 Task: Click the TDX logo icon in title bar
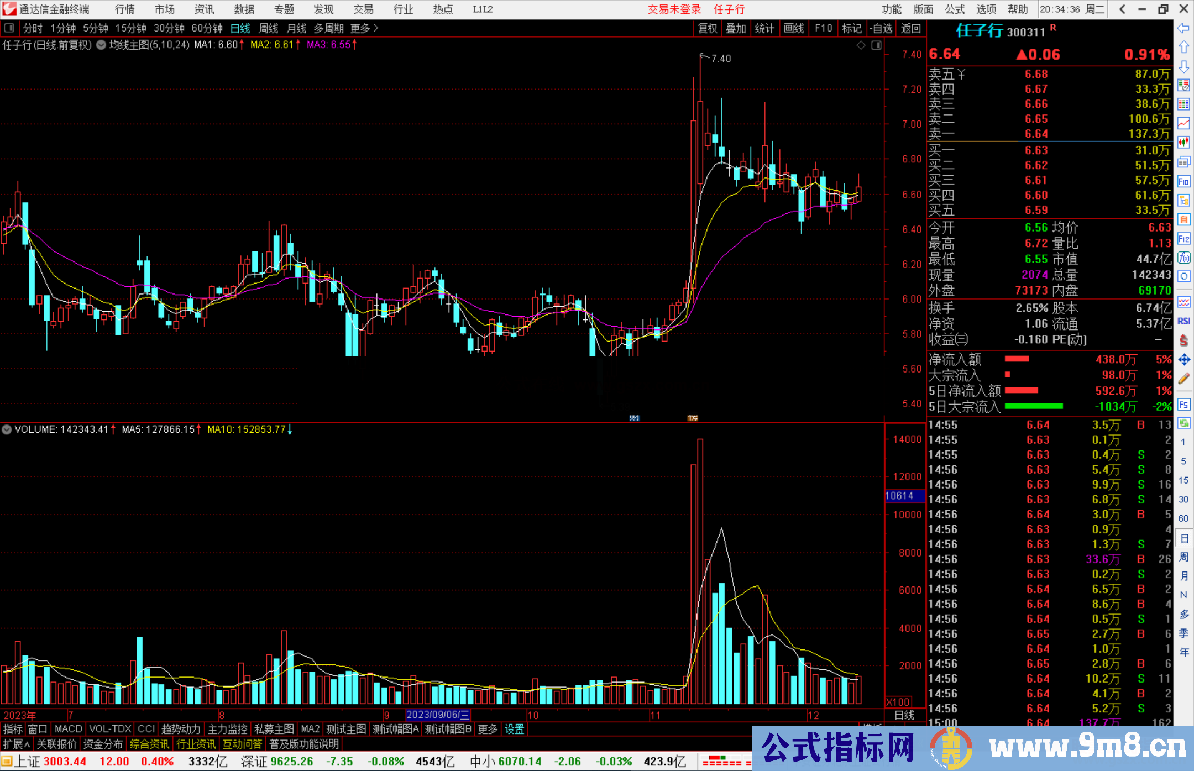[x=9, y=9]
